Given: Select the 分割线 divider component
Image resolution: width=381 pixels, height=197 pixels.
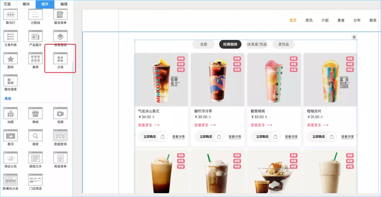Looking at the screenshot, I should pyautogui.click(x=35, y=16).
